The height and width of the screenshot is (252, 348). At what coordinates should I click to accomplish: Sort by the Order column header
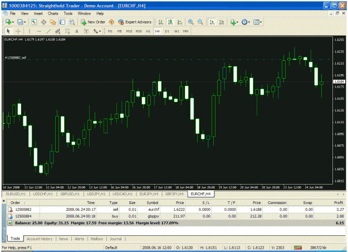(16, 203)
